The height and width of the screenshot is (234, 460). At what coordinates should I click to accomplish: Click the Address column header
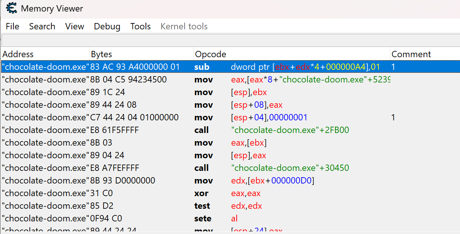pyautogui.click(x=45, y=54)
